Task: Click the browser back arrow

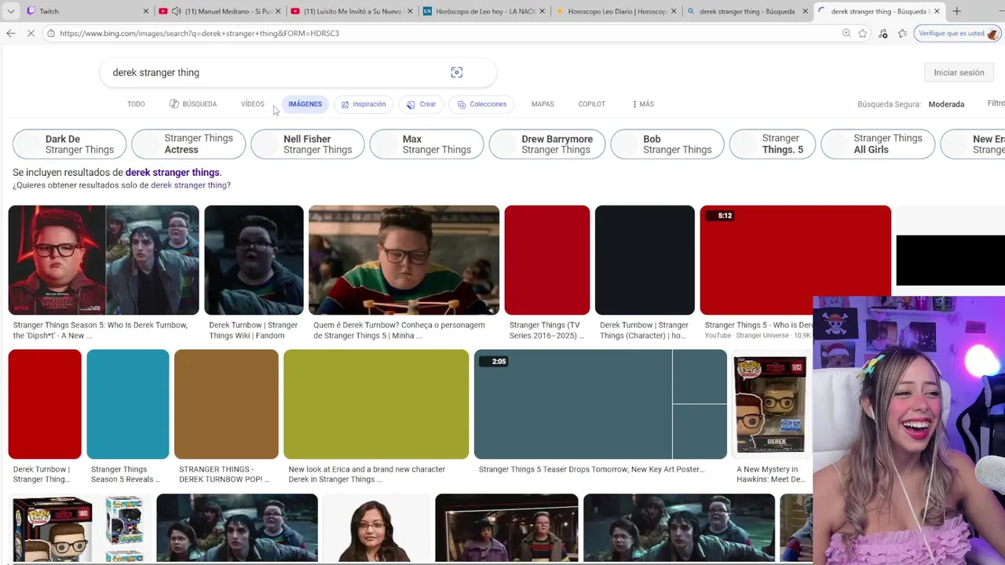Action: [x=10, y=33]
